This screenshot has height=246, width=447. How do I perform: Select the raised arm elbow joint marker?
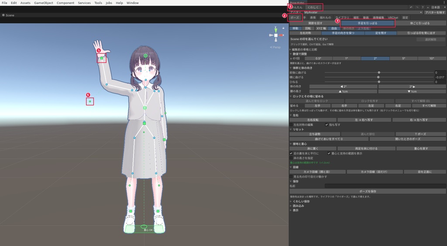pyautogui.click(x=107, y=84)
